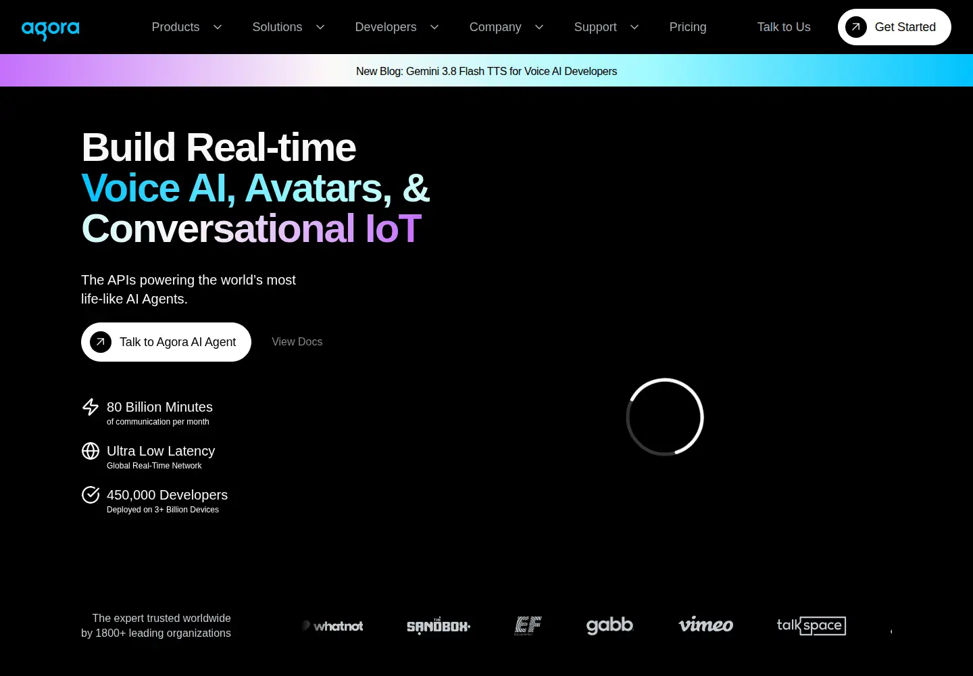Image resolution: width=973 pixels, height=676 pixels.
Task: Open the View Docs link
Action: click(x=297, y=342)
